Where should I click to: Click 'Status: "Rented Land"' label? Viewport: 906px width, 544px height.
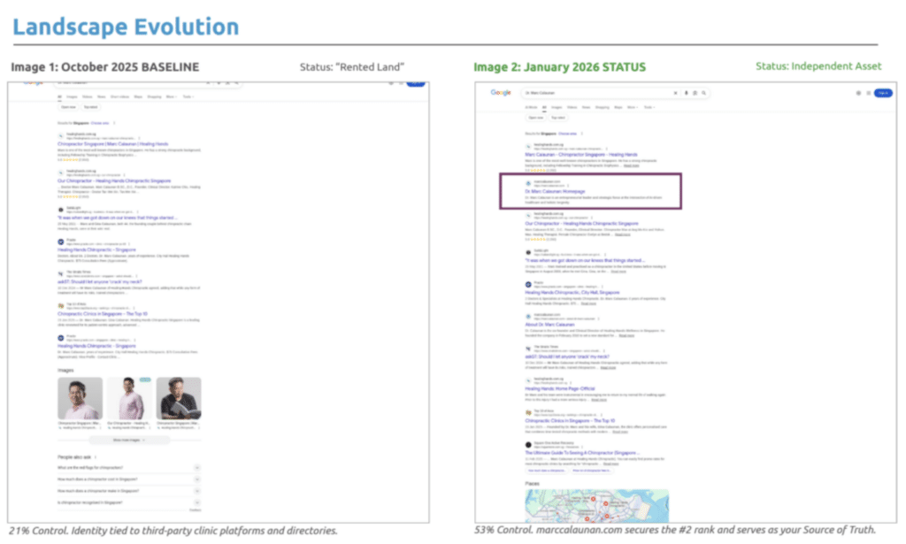click(x=352, y=67)
